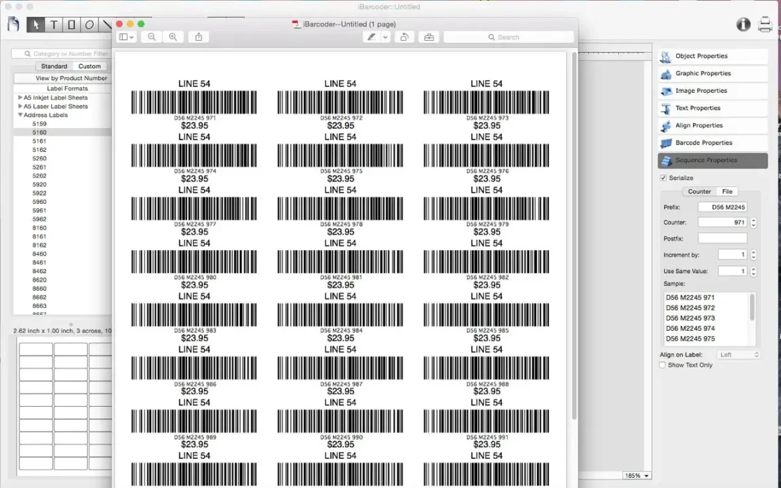Uncheck the Serialize checkbox
This screenshot has height=488, width=781.
(x=663, y=178)
